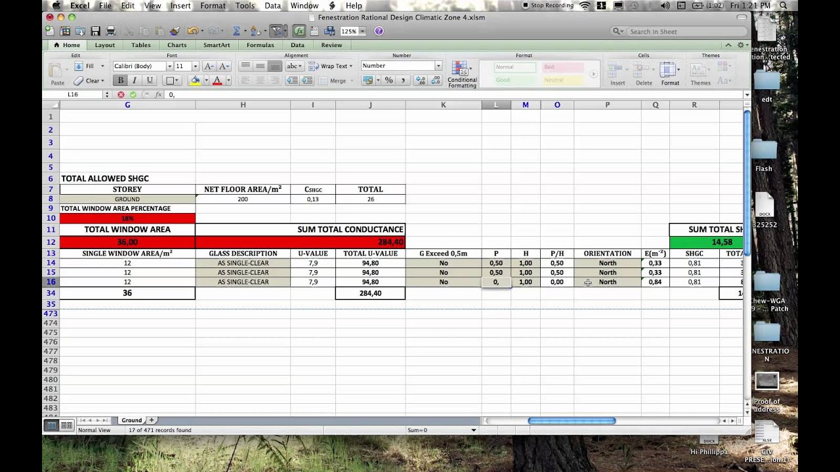Open the Charts ribbon tab

pos(177,45)
